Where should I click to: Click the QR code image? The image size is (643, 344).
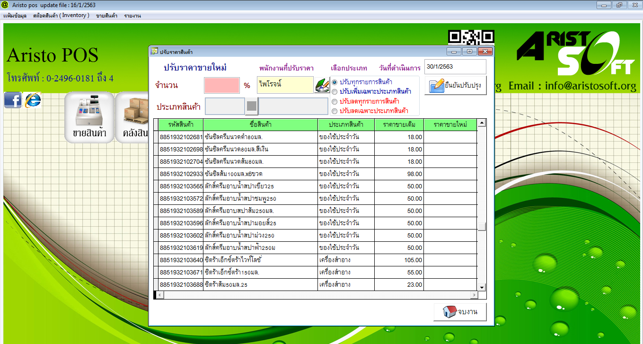(471, 38)
